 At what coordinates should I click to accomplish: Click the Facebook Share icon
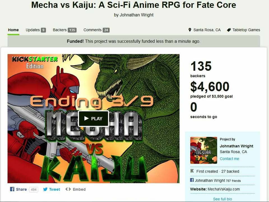(12, 189)
